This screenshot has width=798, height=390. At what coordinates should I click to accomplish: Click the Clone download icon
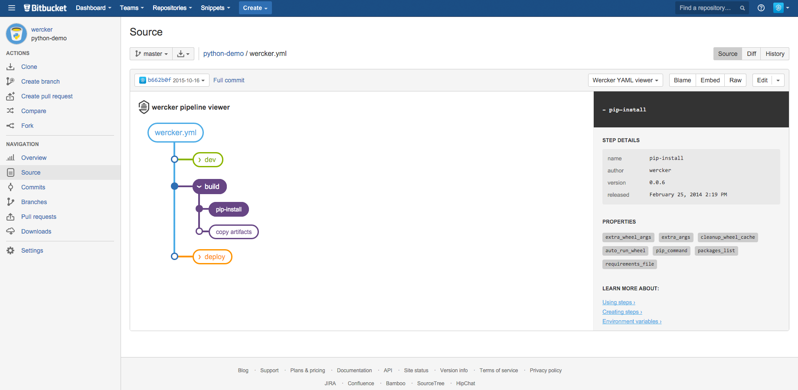(x=10, y=67)
